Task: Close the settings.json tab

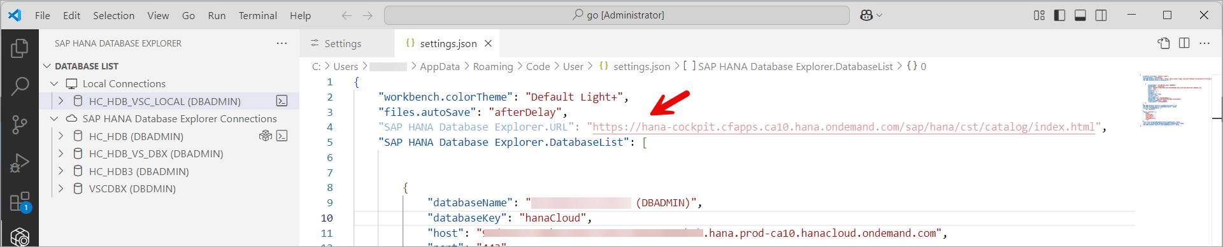Action: (488, 43)
